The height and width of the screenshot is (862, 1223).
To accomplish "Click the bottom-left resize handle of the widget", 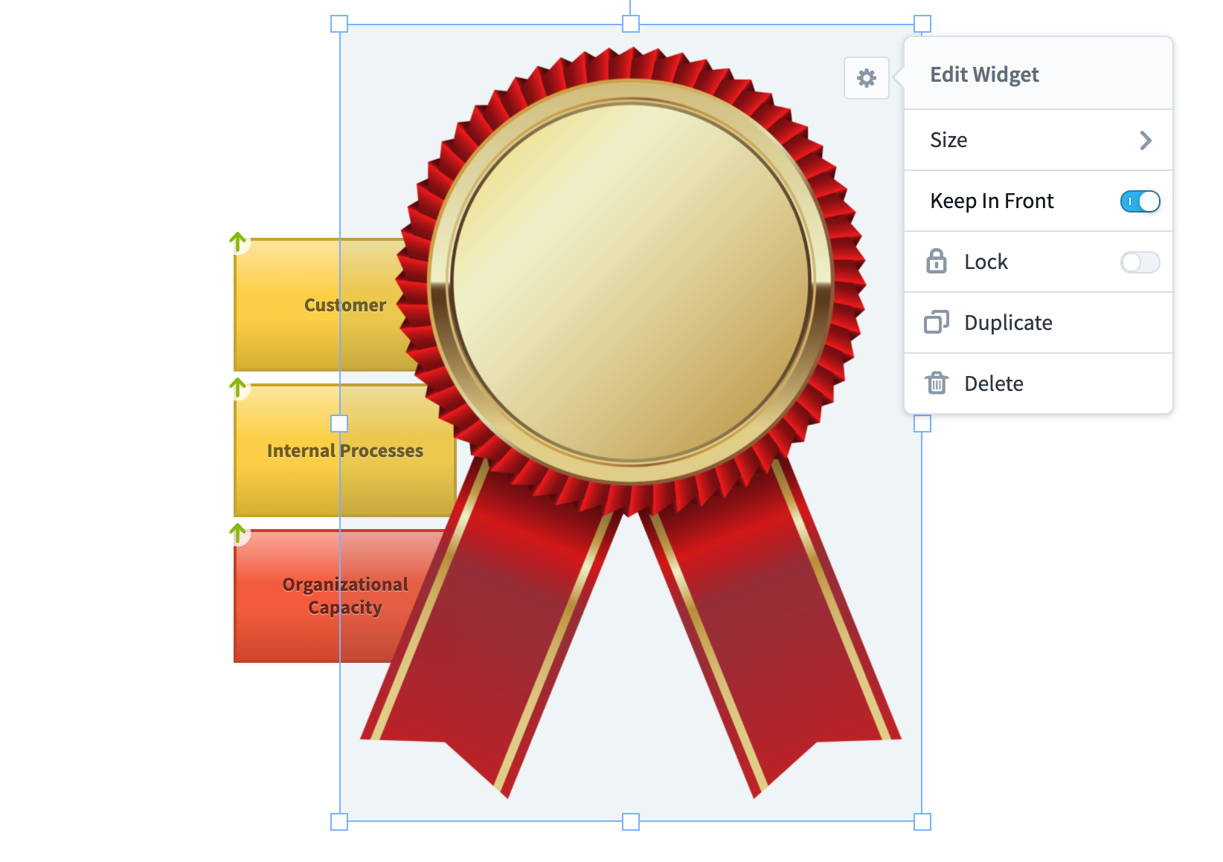I will pyautogui.click(x=339, y=822).
